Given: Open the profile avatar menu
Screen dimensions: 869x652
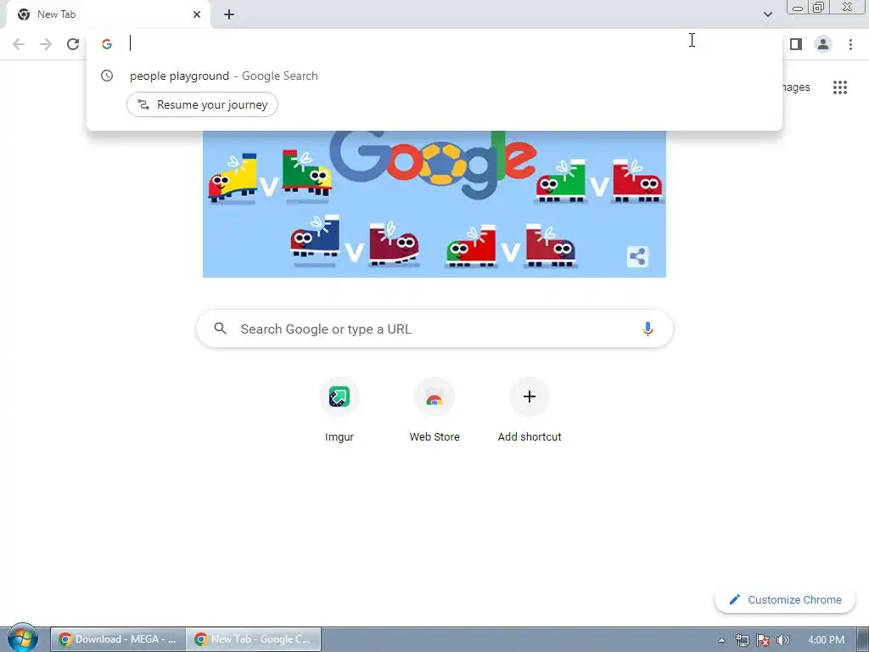Looking at the screenshot, I should [823, 44].
